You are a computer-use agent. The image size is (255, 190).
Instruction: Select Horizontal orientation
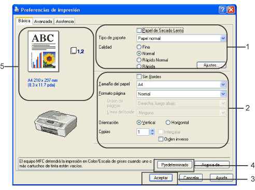168,122
